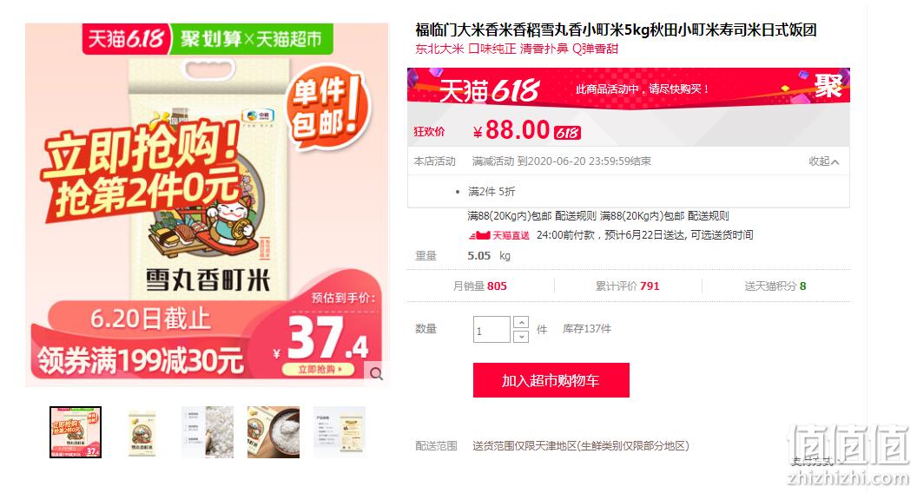The height and width of the screenshot is (493, 917).
Task: Select the rice bowl thumbnail
Action: pos(274,432)
